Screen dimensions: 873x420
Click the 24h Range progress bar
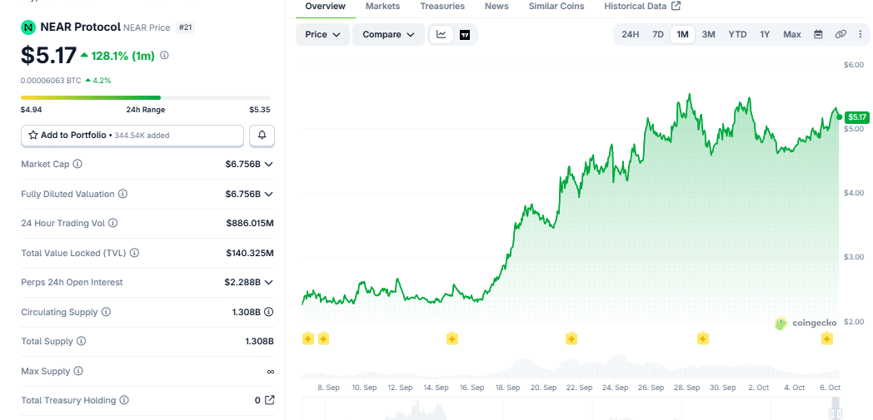pyautogui.click(x=145, y=98)
